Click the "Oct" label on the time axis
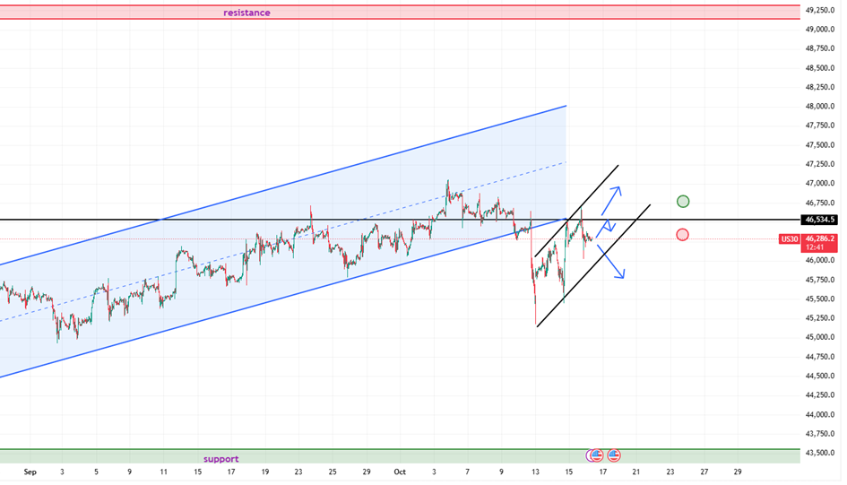Viewport: 847px width, 485px height. coord(401,471)
